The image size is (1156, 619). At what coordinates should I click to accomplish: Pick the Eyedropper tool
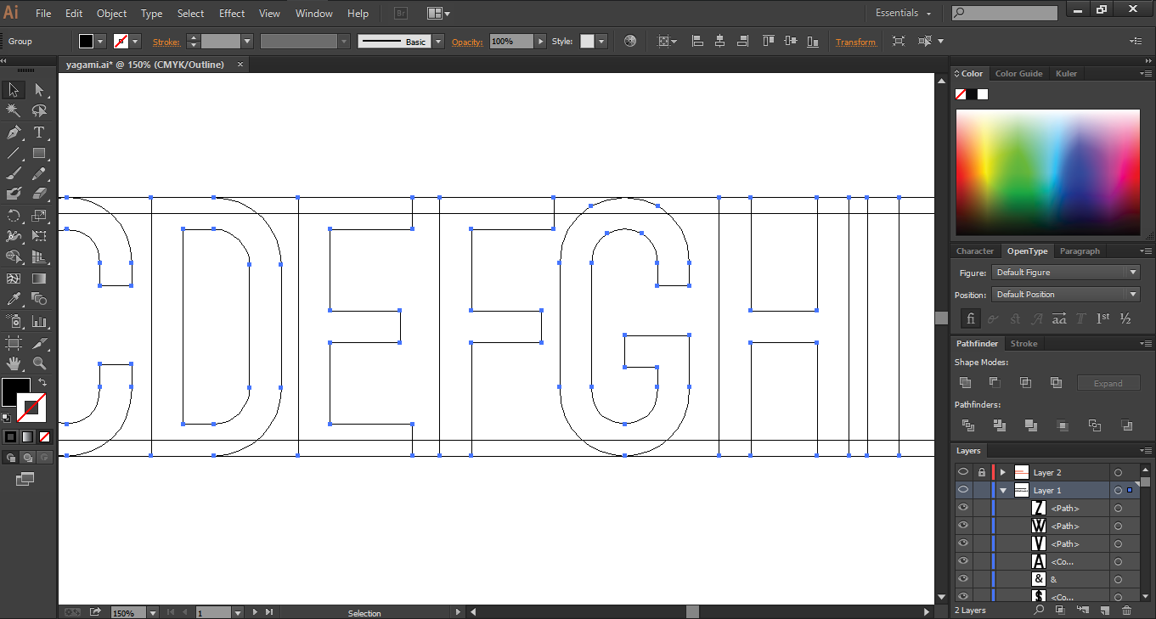point(14,299)
